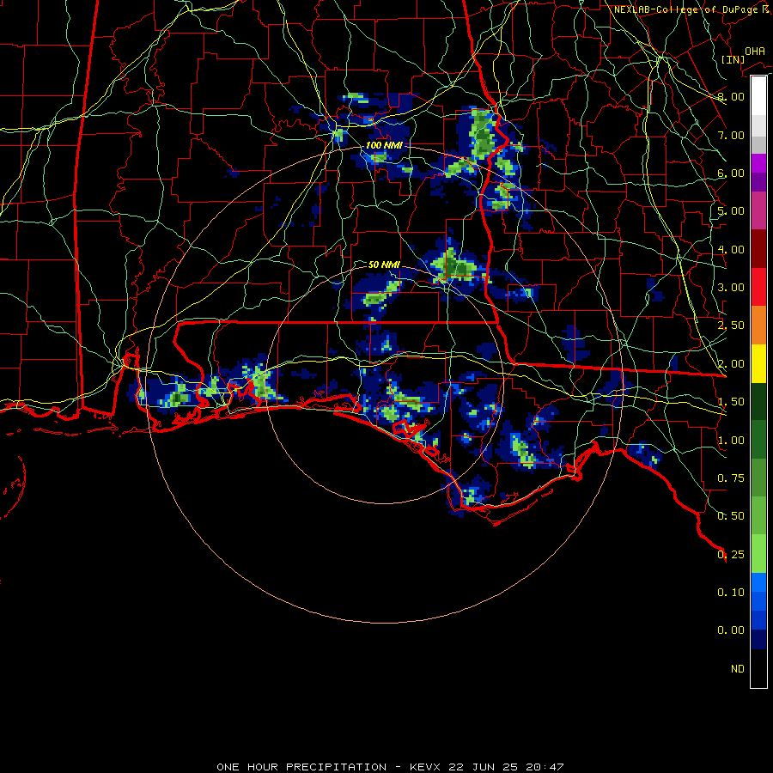773x773 pixels.
Task: Pick the magenta swatch in the legend
Action: click(x=758, y=163)
